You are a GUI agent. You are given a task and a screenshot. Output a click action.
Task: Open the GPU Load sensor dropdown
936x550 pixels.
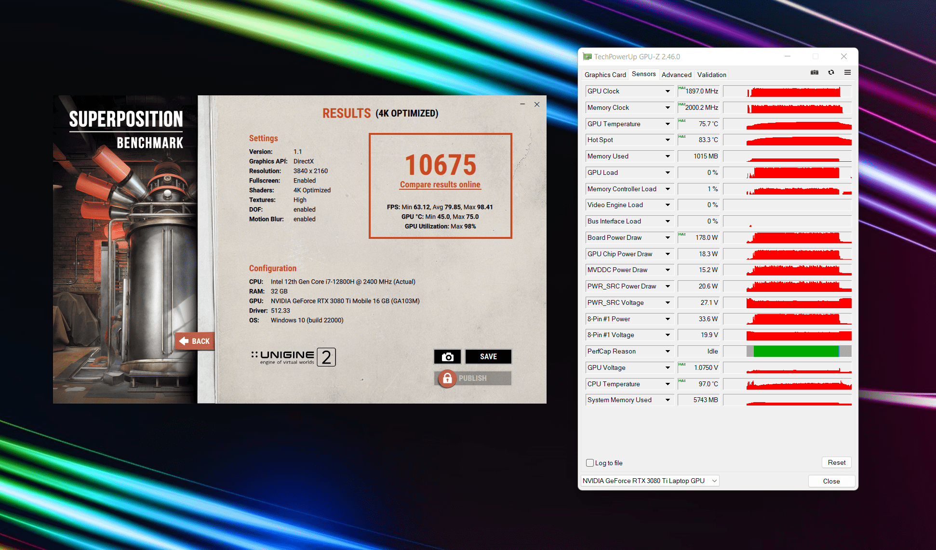pos(668,172)
